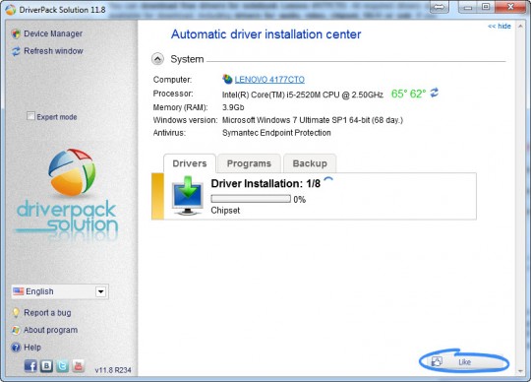Click the language dropdown arrow button

100,291
